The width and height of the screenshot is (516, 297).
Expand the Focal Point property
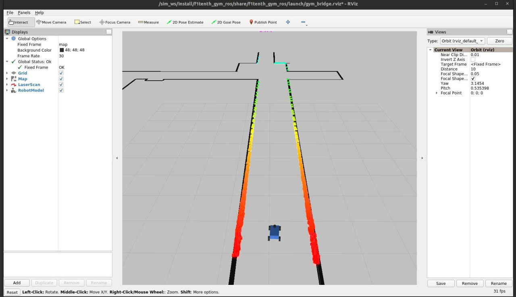click(x=437, y=93)
